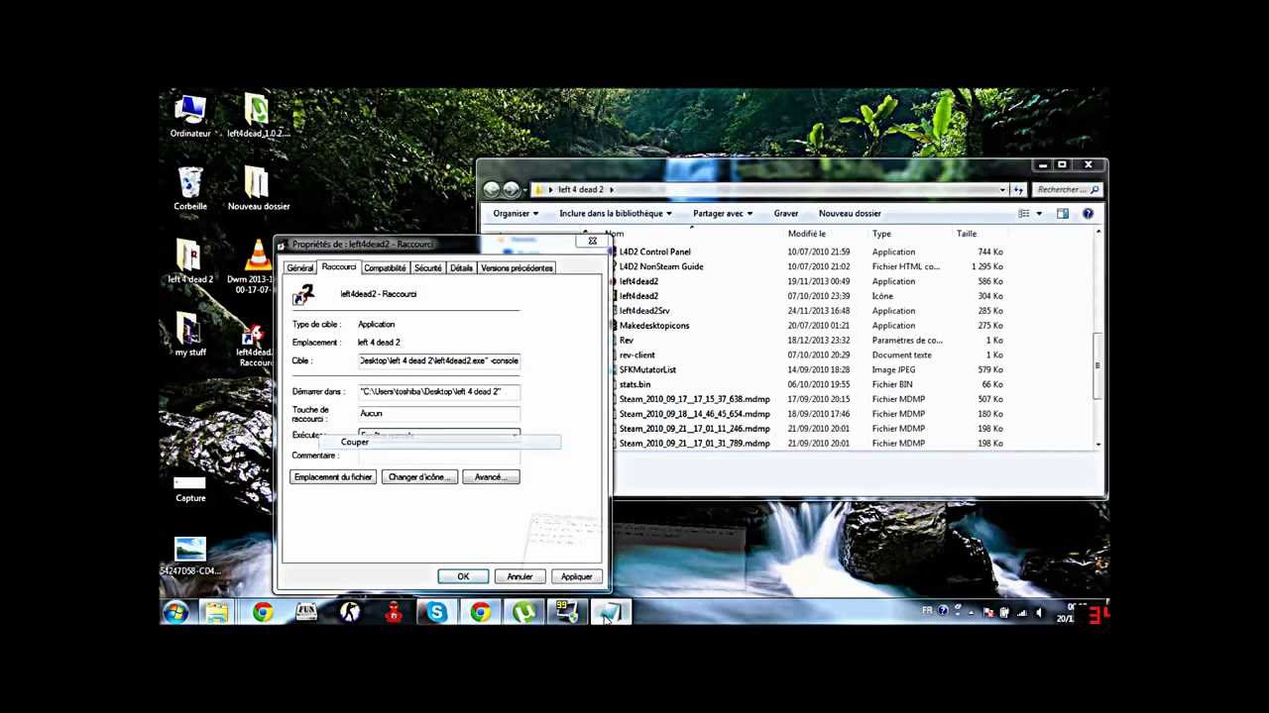
Task: Open the Chrome taskbar icon beside Skype
Action: coord(480,613)
